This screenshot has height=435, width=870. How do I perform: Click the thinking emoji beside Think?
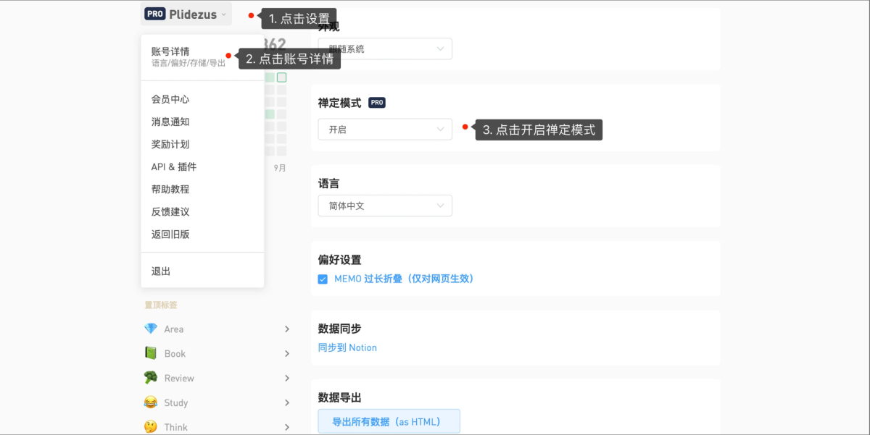tap(151, 426)
